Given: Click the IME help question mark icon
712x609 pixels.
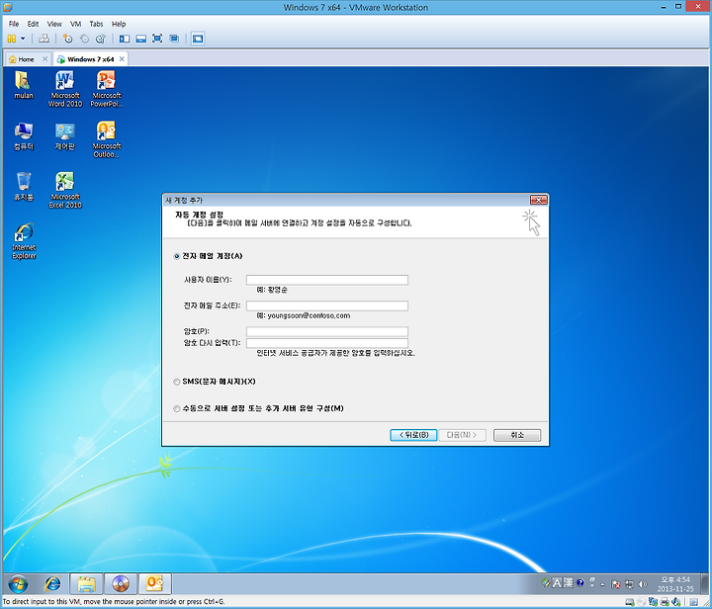Looking at the screenshot, I should [580, 583].
